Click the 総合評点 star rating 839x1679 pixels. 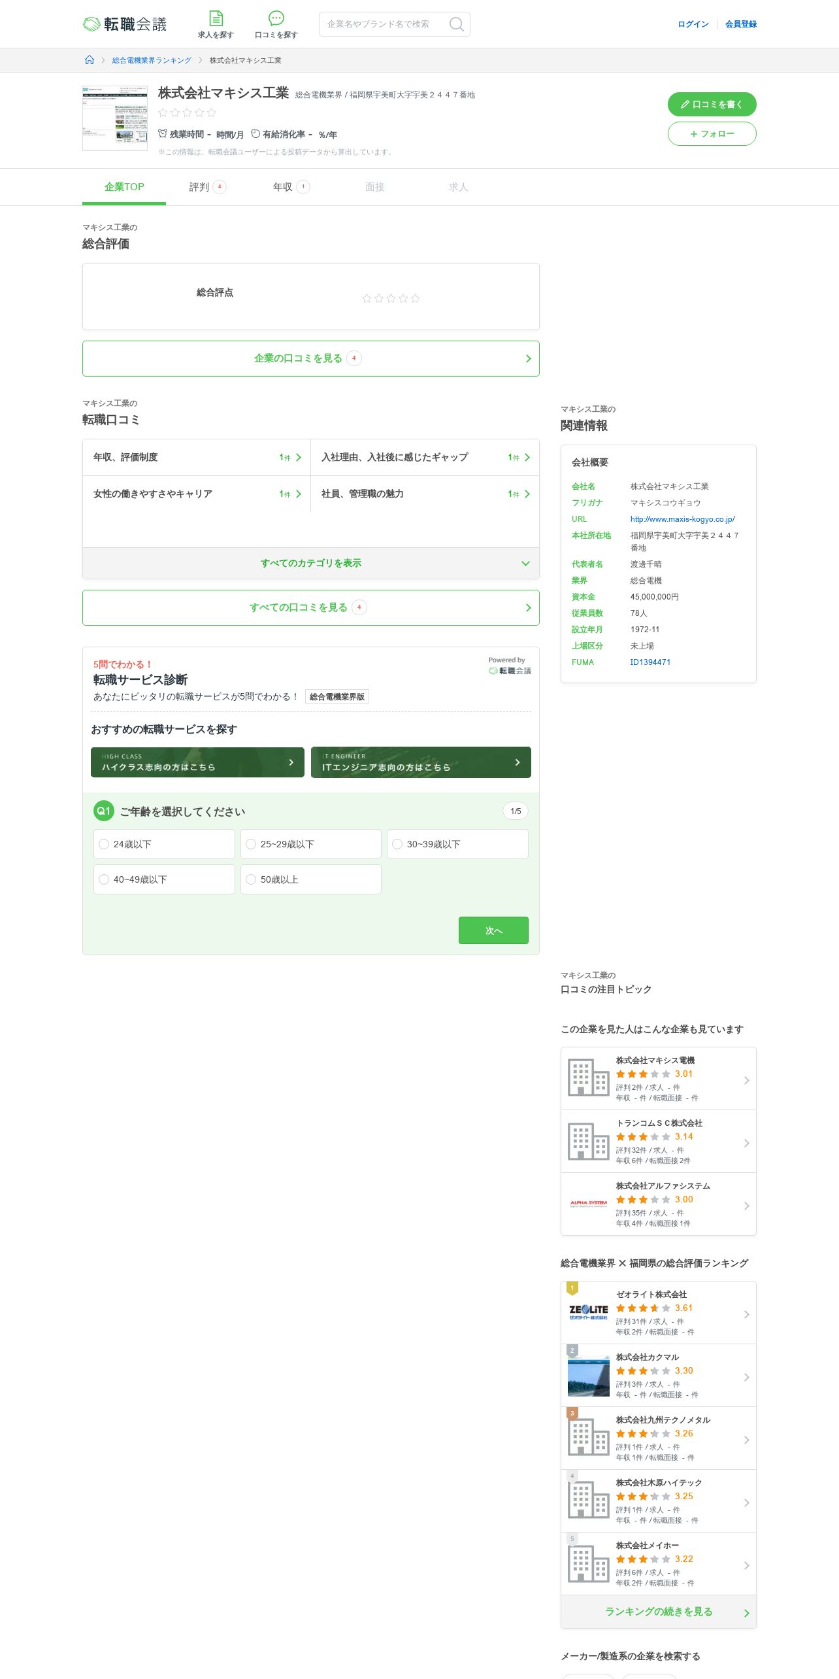391,298
